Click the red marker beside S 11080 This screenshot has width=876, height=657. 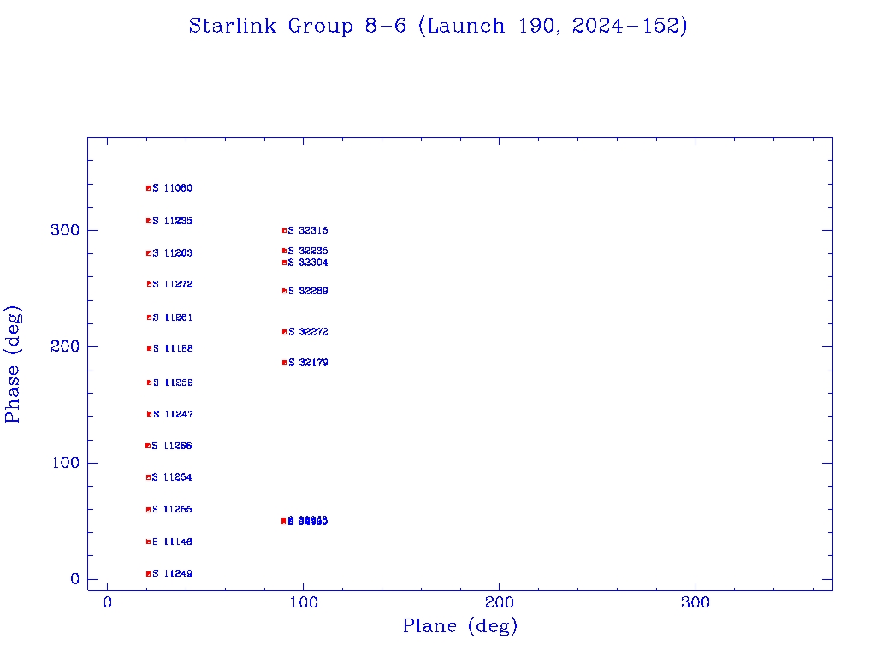149,188
